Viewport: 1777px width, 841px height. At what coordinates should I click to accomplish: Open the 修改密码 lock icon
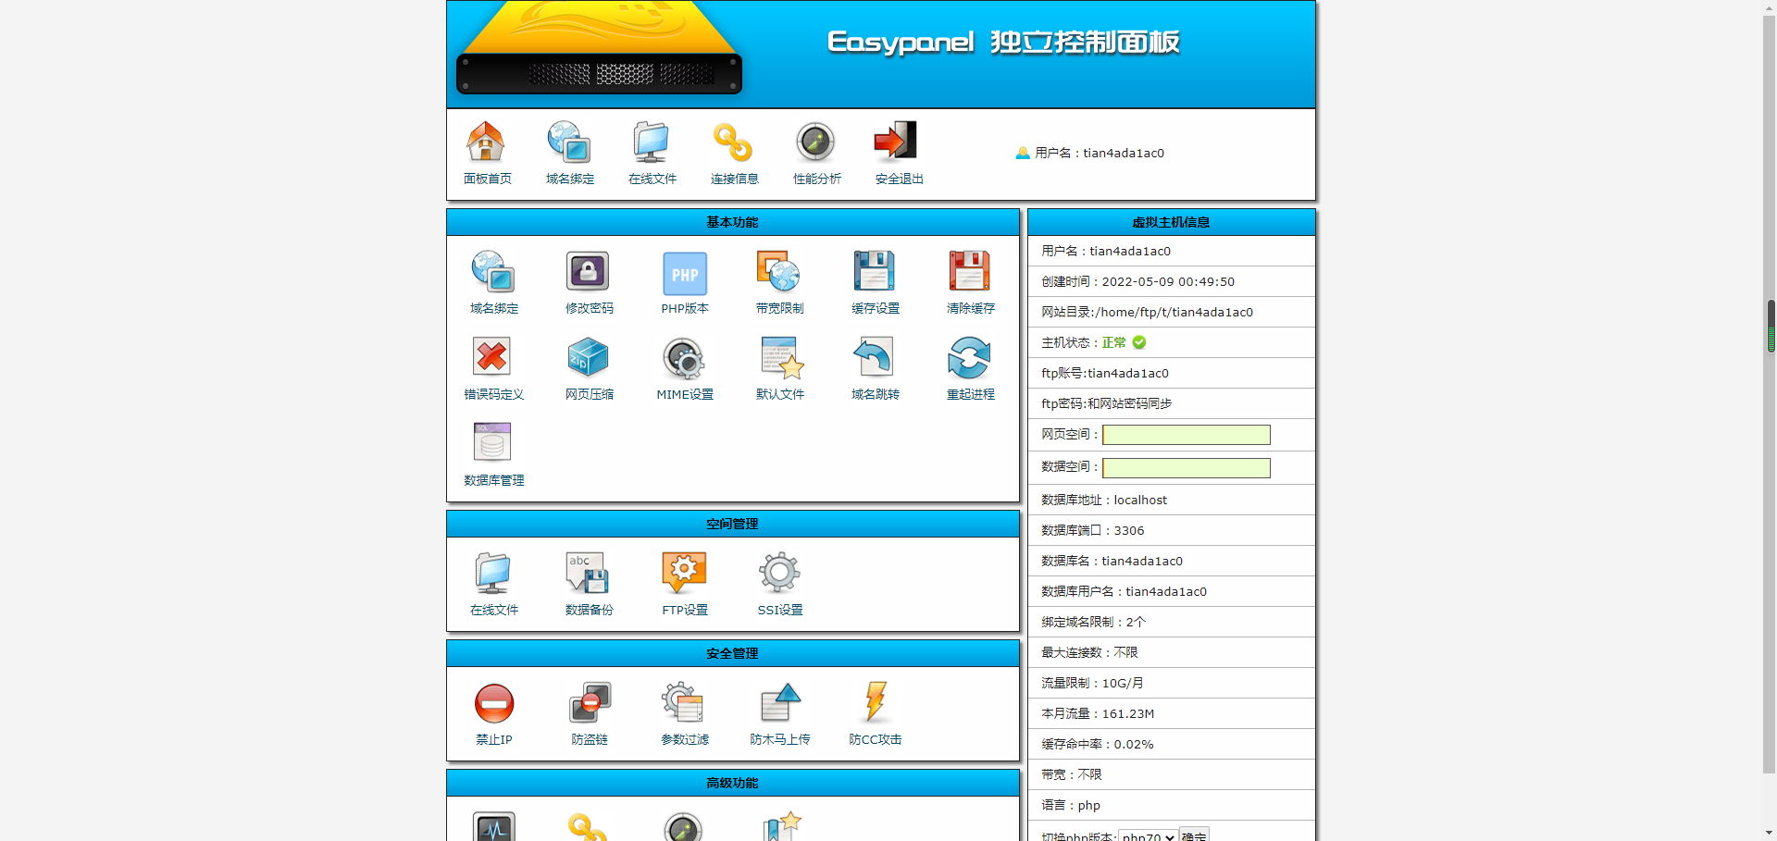coord(589,272)
